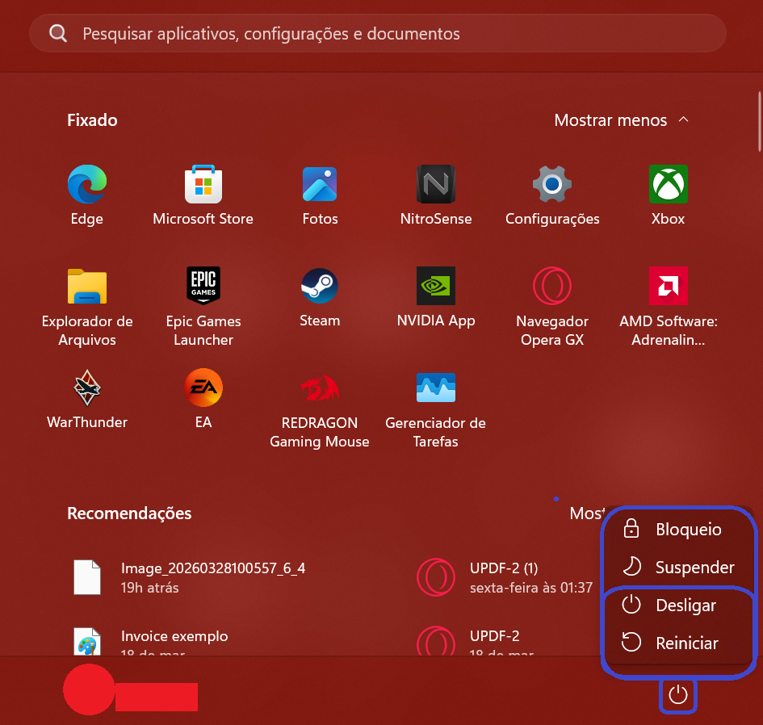Viewport: 763px width, 725px height.
Task: Click the power button icon
Action: 678,695
